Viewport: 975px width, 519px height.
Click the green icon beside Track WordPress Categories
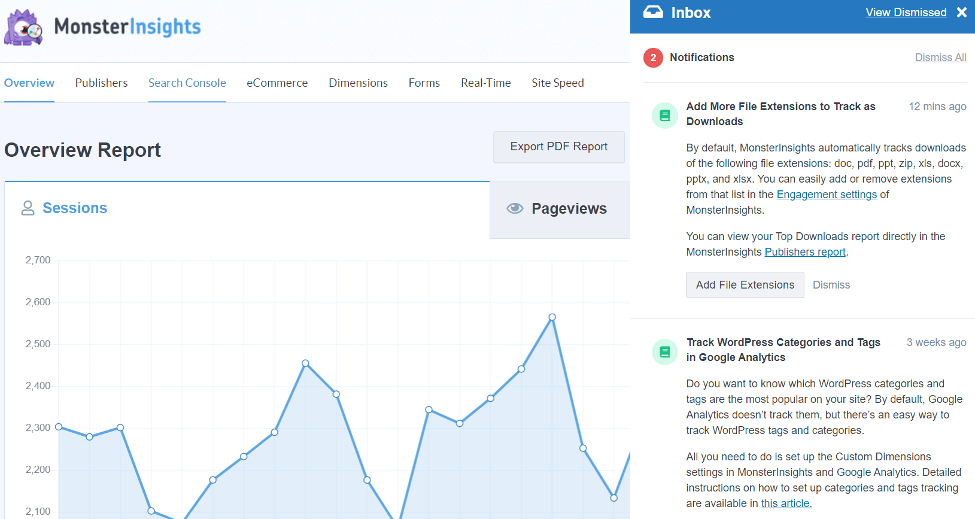point(664,351)
